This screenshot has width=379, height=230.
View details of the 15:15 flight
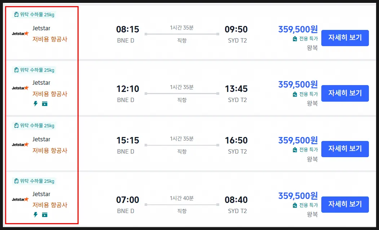(345, 149)
